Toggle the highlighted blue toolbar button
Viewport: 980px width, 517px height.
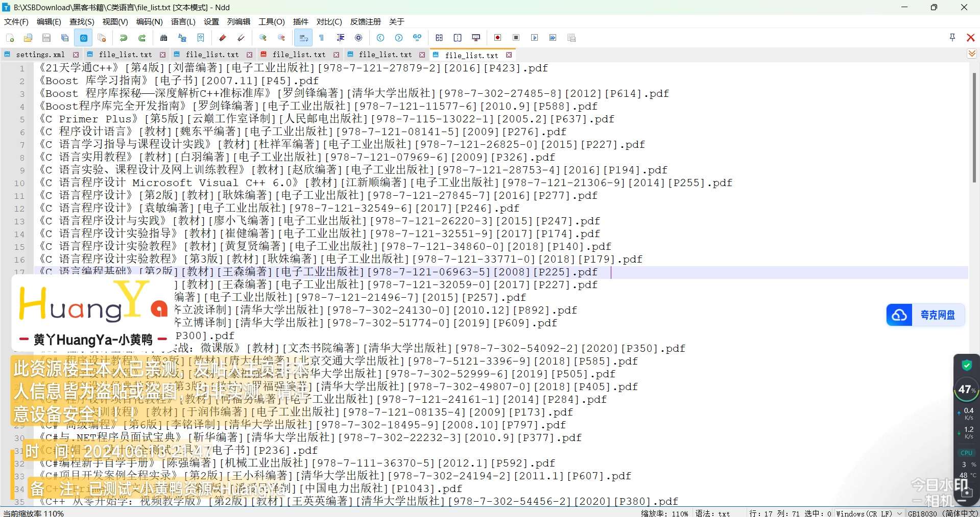pos(83,38)
